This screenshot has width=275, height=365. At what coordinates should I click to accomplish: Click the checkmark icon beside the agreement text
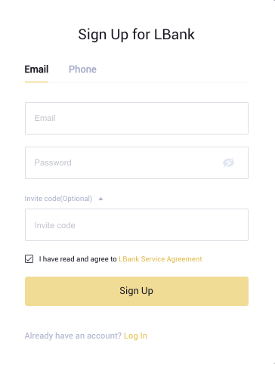[29, 258]
